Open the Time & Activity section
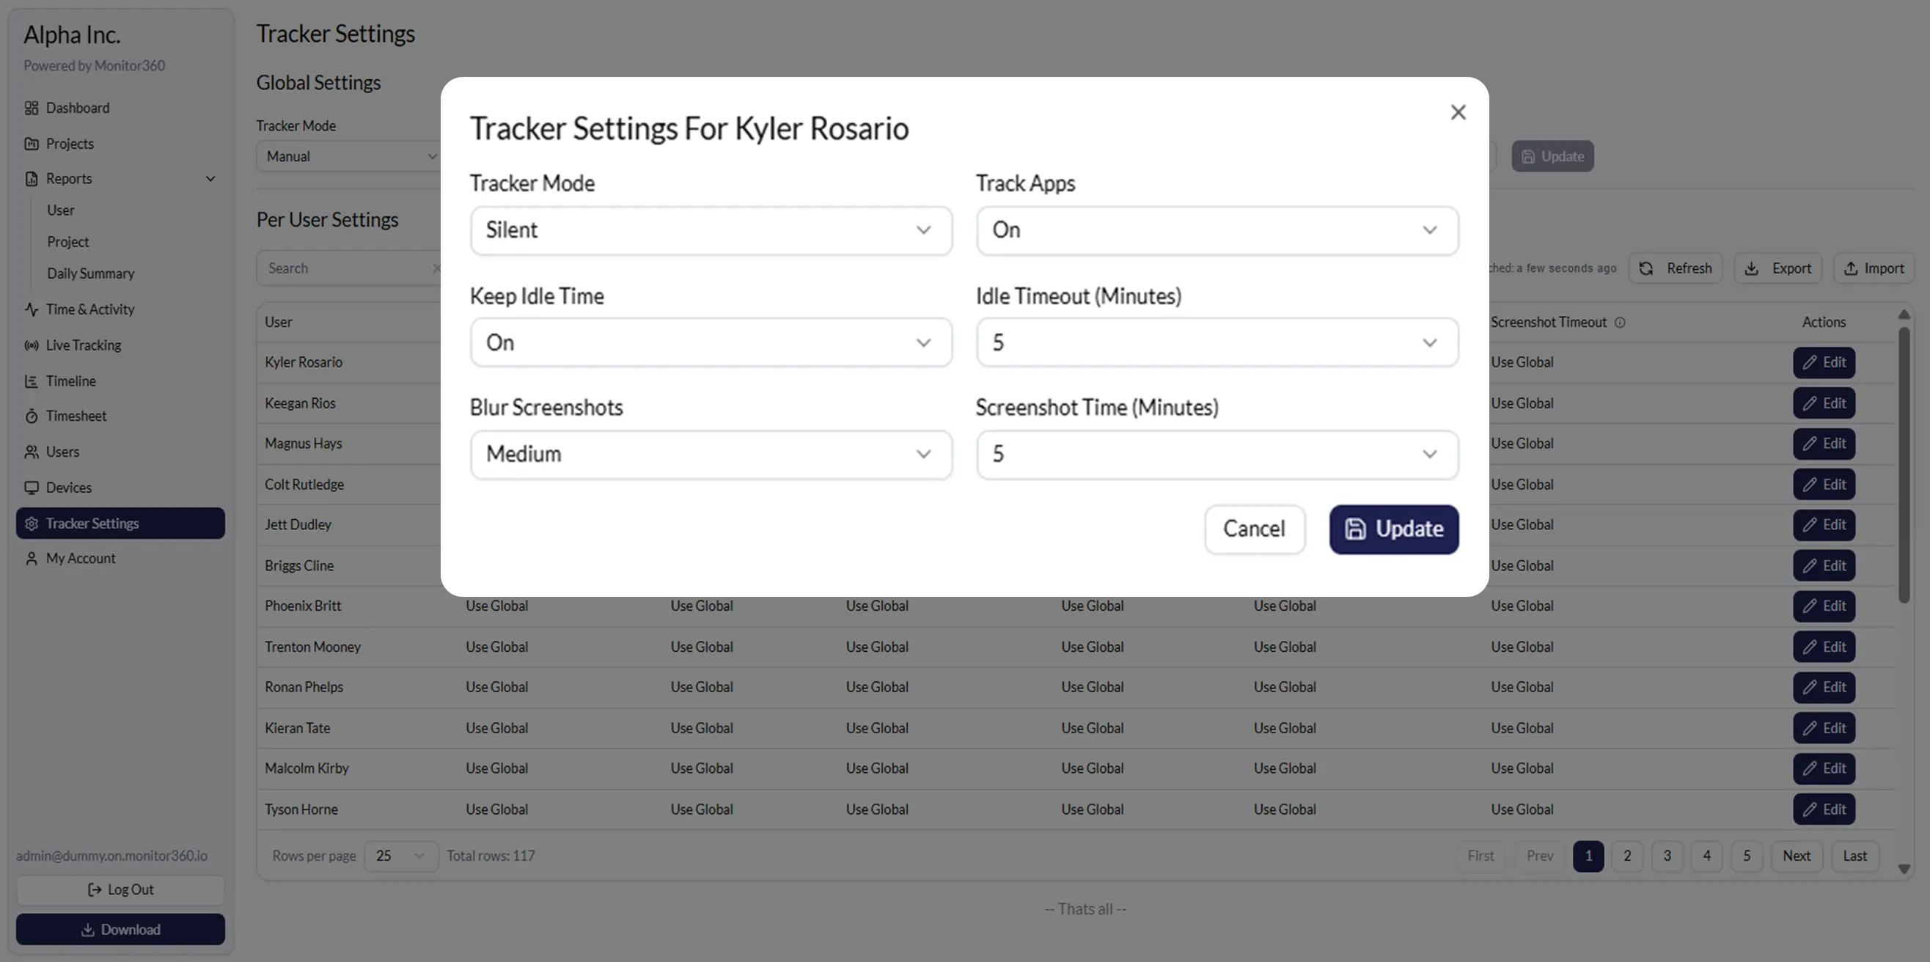The width and height of the screenshot is (1930, 962). 90,309
